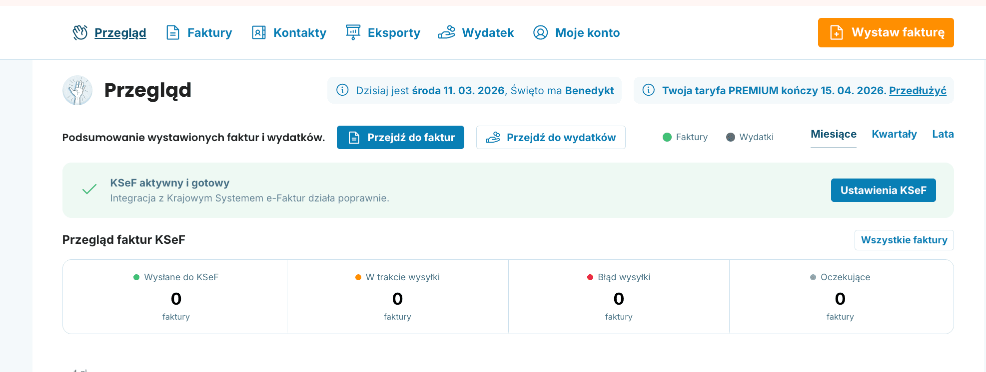Screen dimensions: 986x372
Task: Go to invoices via Przejdź do faktur
Action: 400,138
